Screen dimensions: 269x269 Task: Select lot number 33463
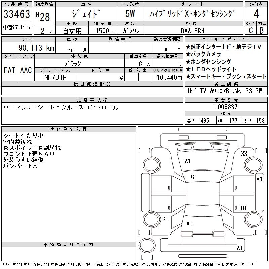click(x=16, y=15)
